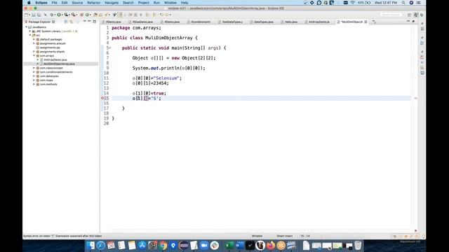Open the Run menu

(156, 3)
